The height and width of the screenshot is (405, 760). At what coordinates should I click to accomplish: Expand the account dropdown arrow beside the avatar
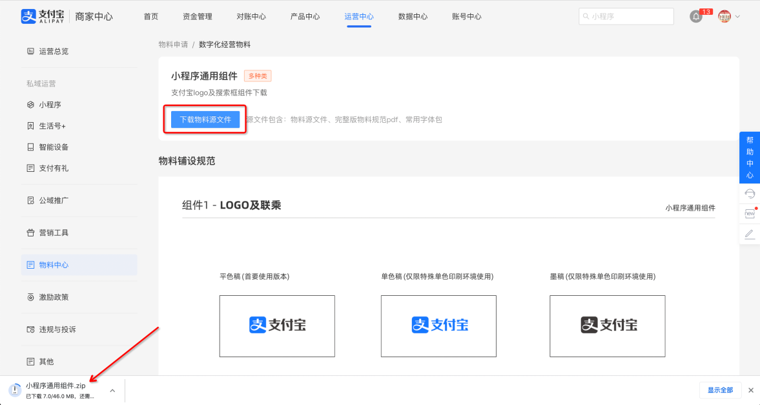coord(737,17)
